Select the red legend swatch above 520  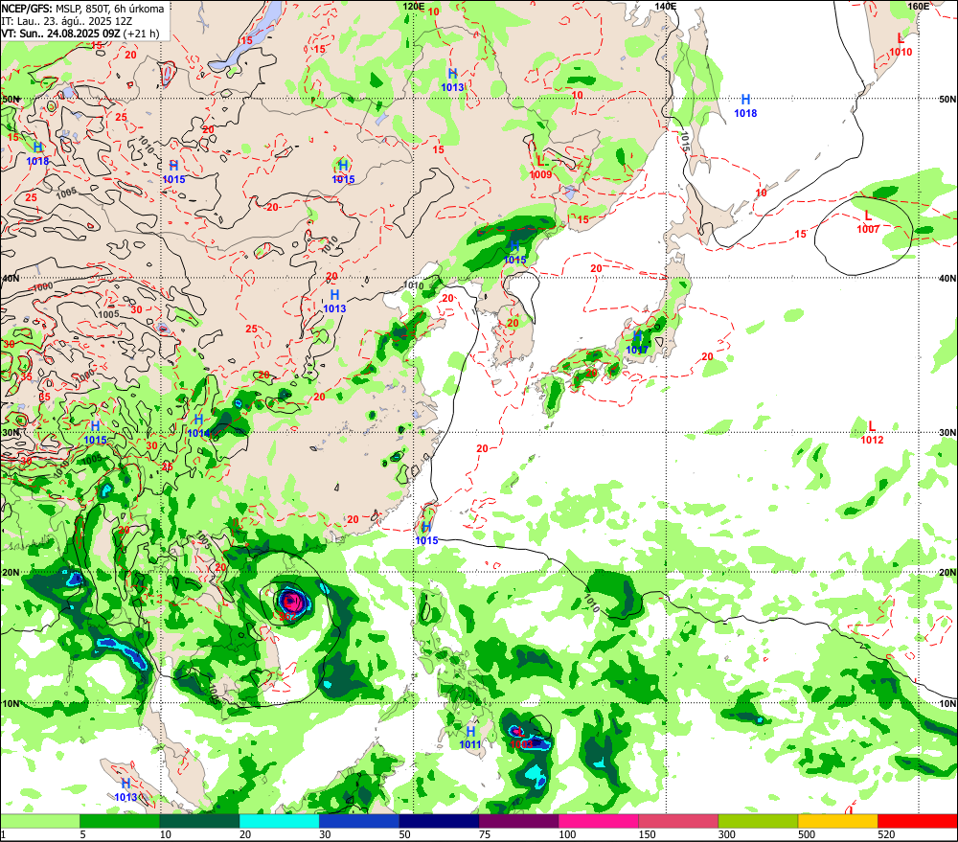pos(918,821)
